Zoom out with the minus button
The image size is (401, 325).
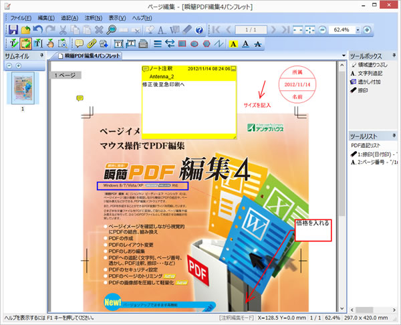point(322,30)
